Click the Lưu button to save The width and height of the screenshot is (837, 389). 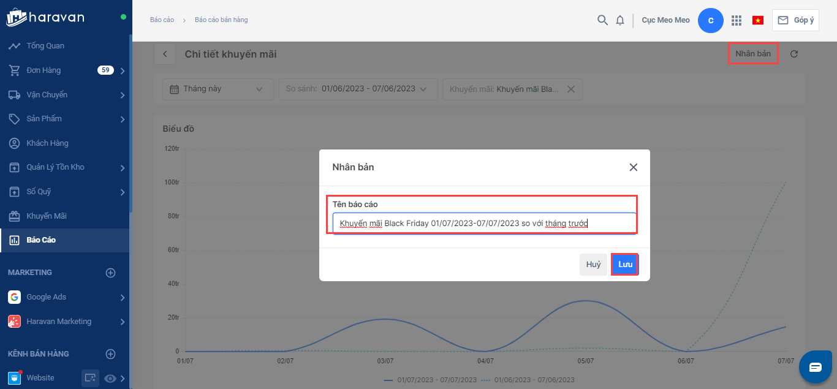(625, 265)
